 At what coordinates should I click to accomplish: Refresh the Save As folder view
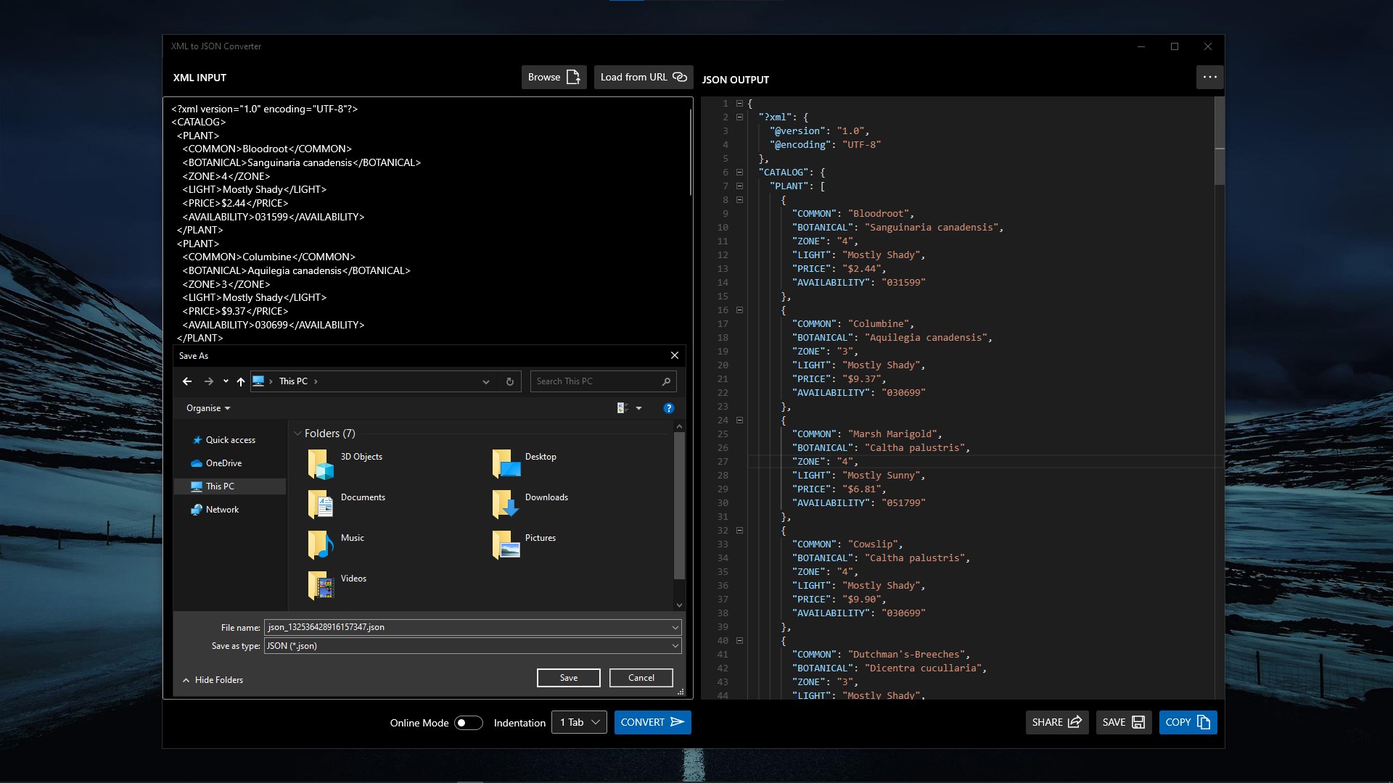(510, 381)
